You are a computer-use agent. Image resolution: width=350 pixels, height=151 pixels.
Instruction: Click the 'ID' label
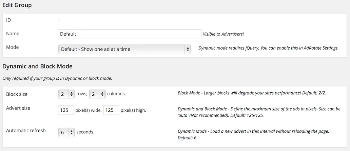(8, 20)
